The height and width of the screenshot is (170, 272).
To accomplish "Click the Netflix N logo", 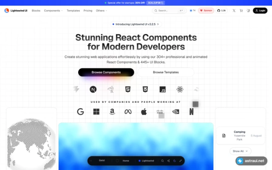I will (191, 112).
